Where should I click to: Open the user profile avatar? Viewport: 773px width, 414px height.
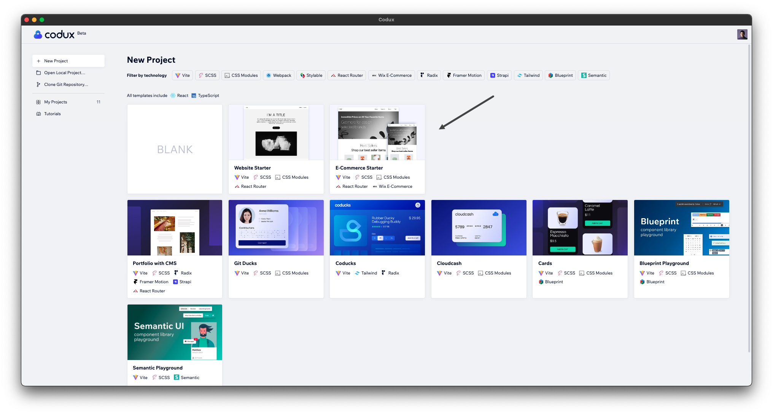(742, 35)
